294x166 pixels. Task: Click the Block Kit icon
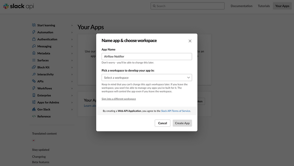[x=34, y=67]
